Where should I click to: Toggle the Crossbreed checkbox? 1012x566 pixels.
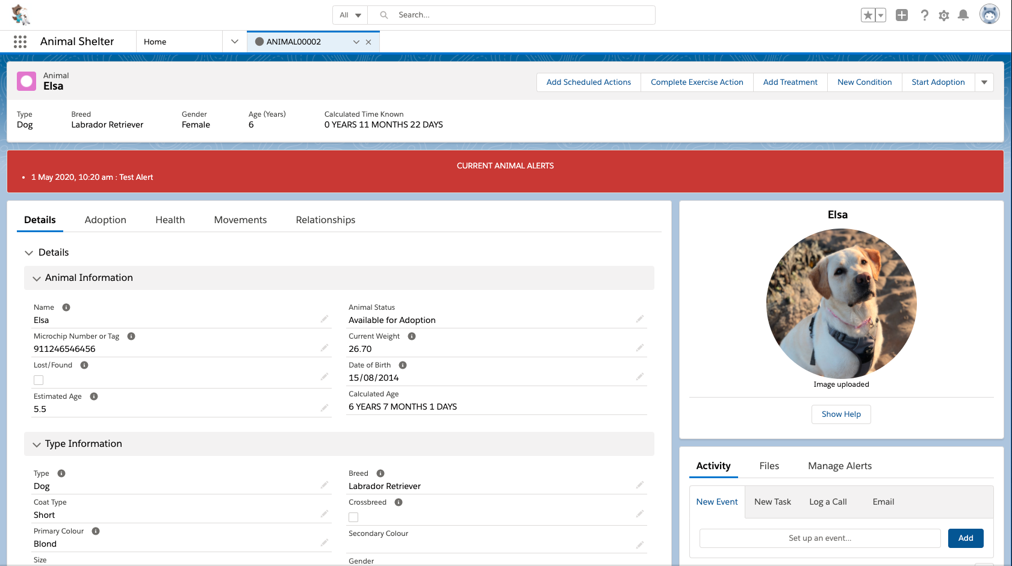353,517
